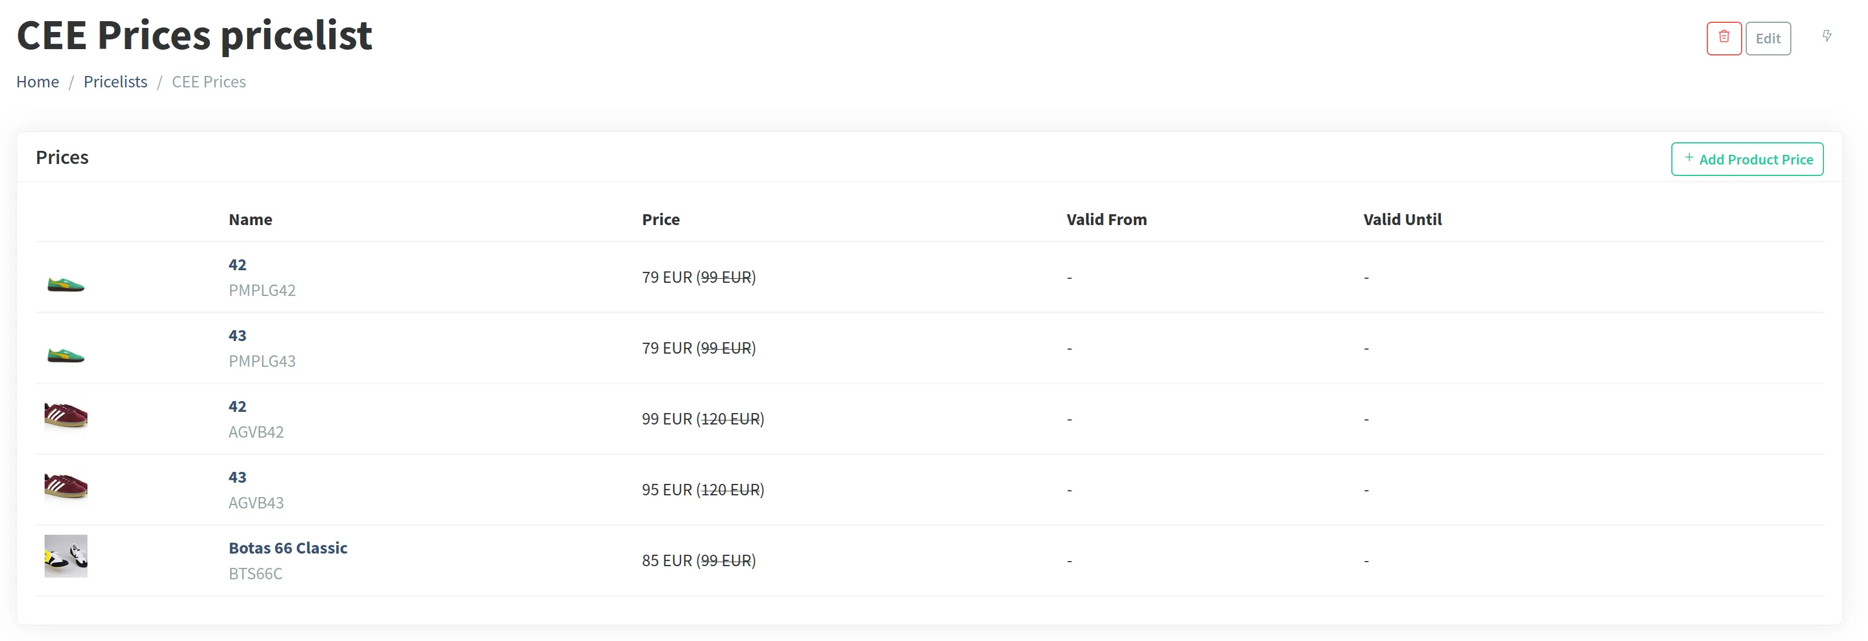Open product 43 with SKU AGVB43
The width and height of the screenshot is (1868, 641).
click(237, 476)
